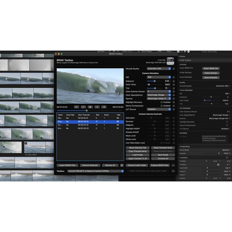The height and width of the screenshot is (232, 232).
Task: Open the ISO dropdown showing 800
Action: (159, 77)
